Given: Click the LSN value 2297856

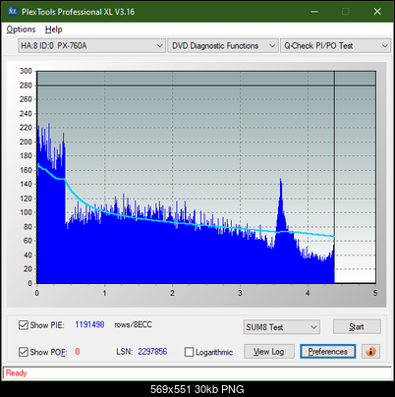Looking at the screenshot, I should (152, 352).
